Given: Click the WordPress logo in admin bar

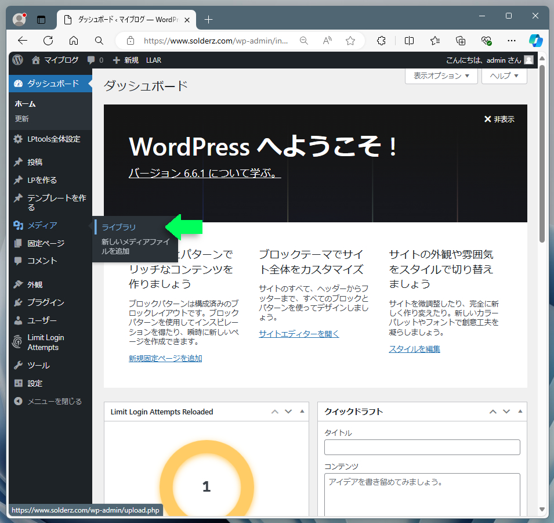Looking at the screenshot, I should point(17,60).
